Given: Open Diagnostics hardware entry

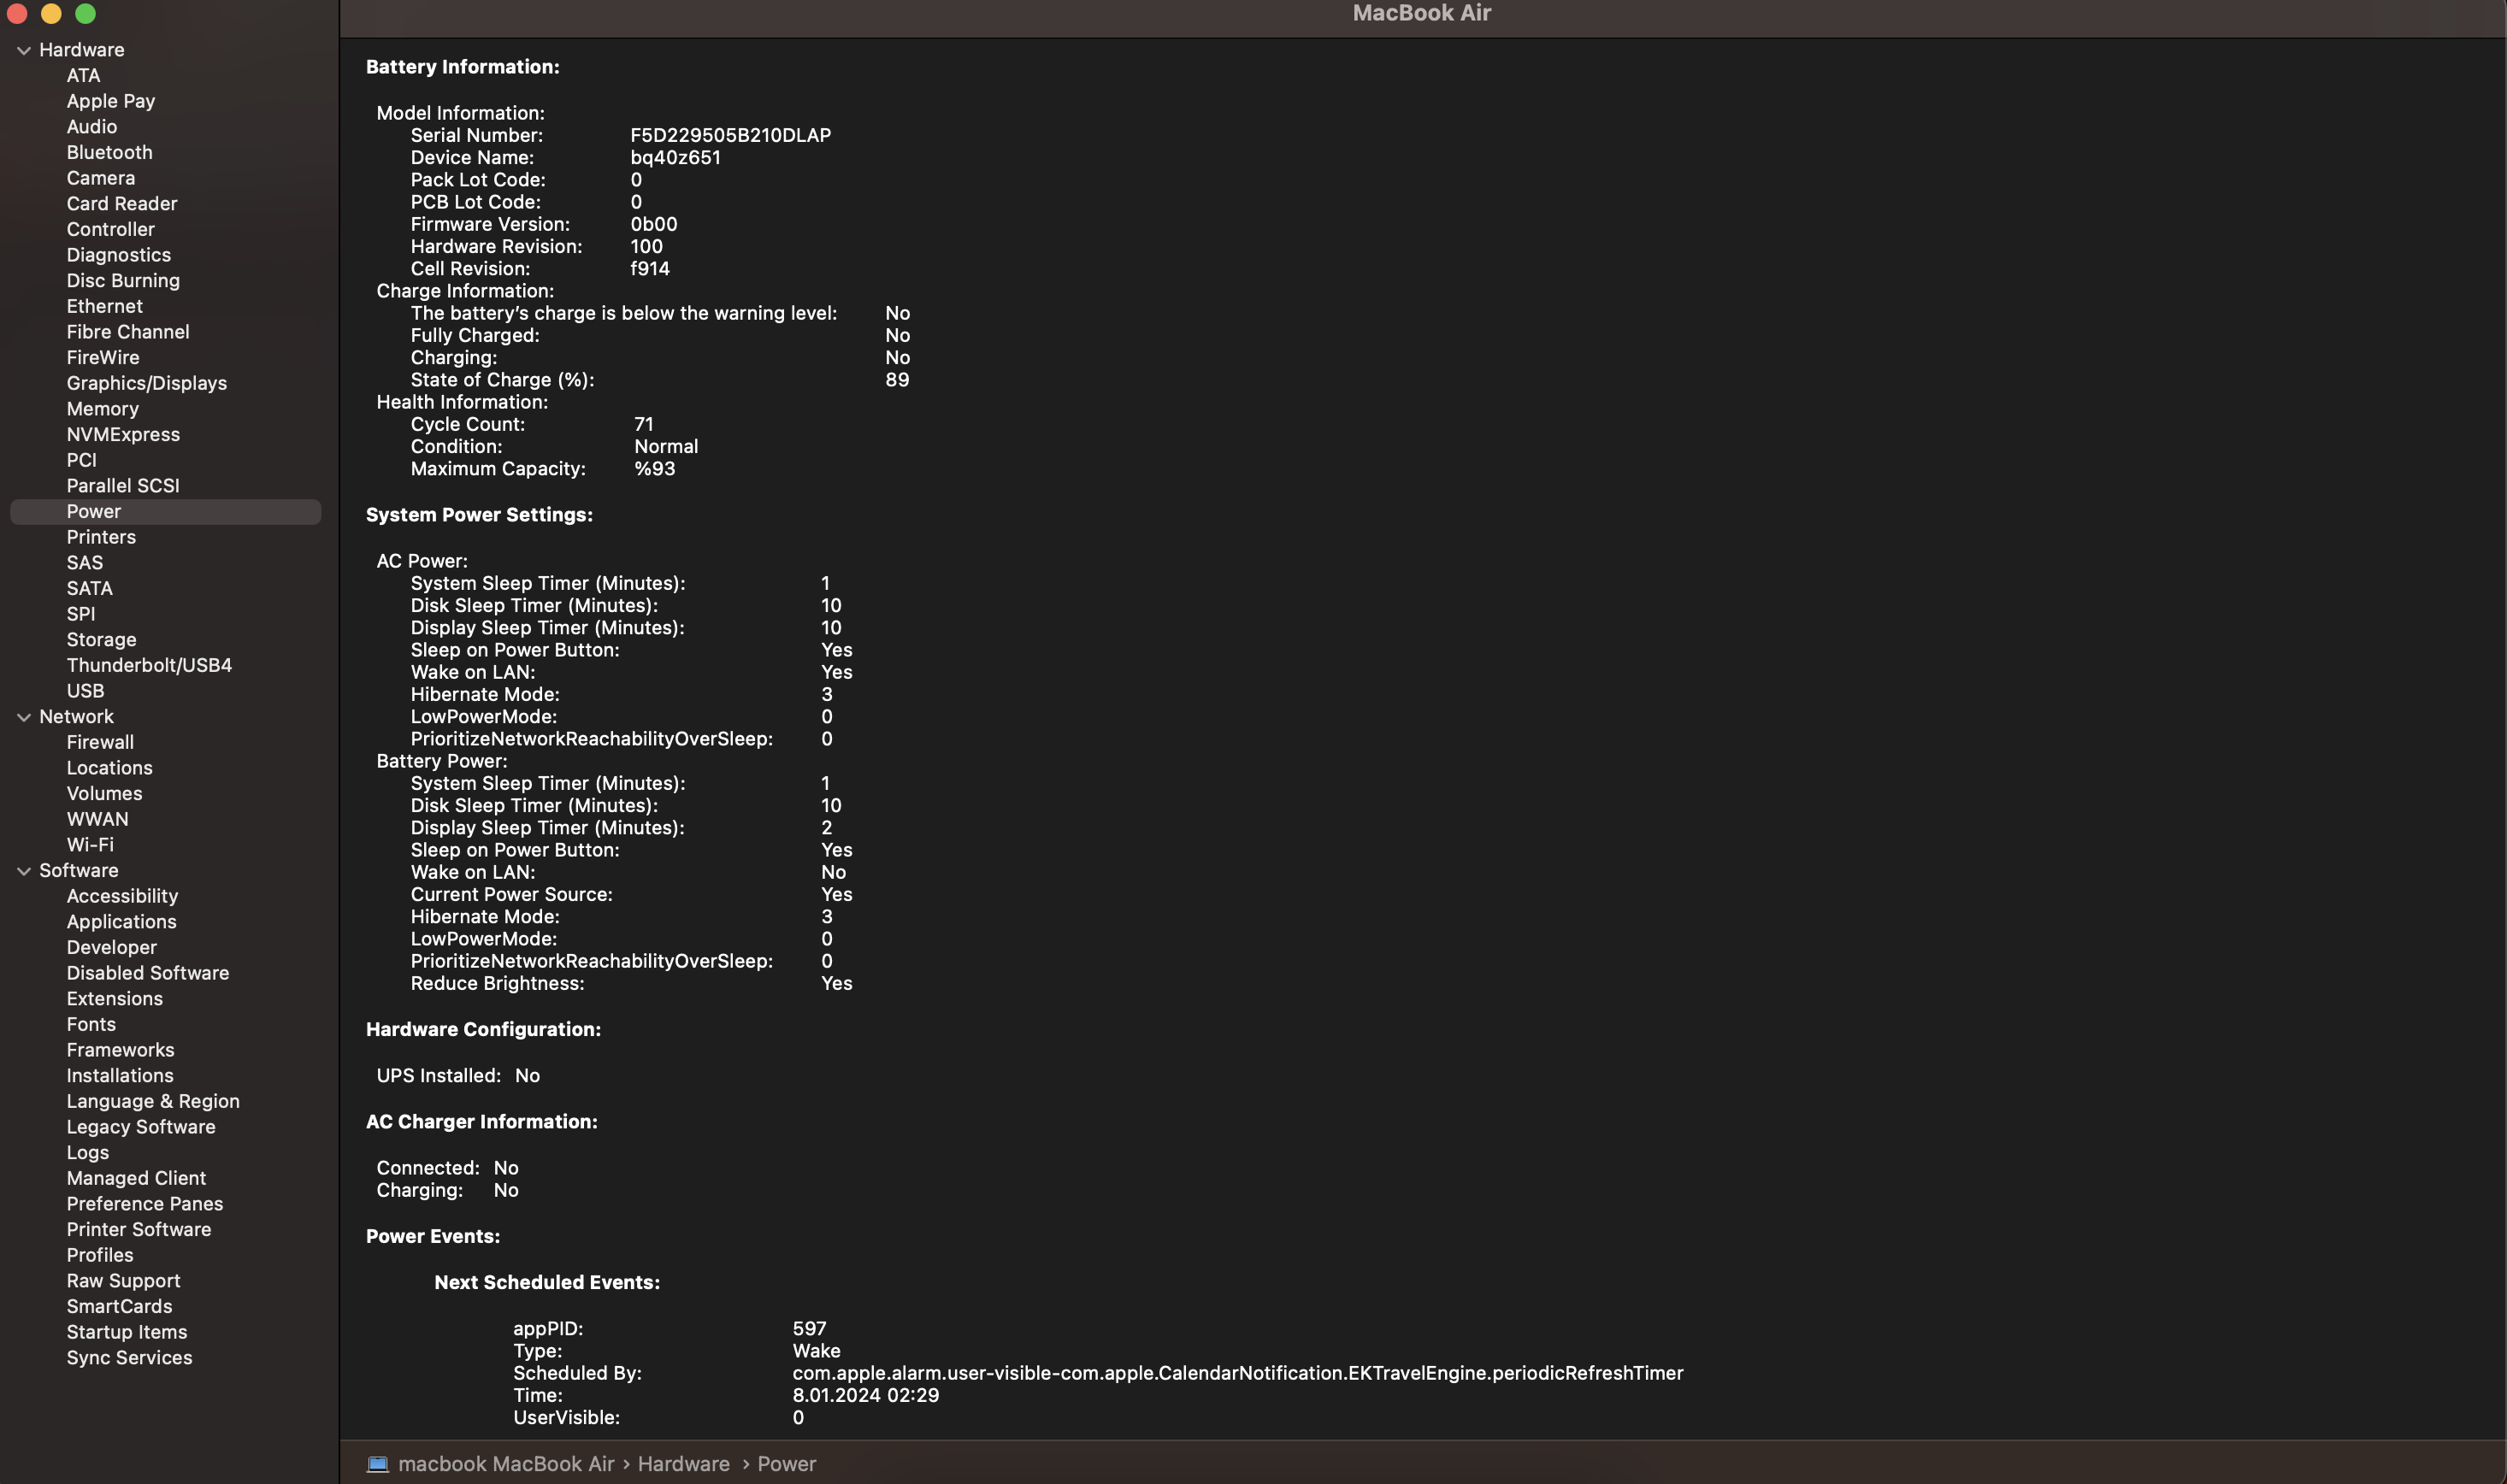Looking at the screenshot, I should 119,255.
